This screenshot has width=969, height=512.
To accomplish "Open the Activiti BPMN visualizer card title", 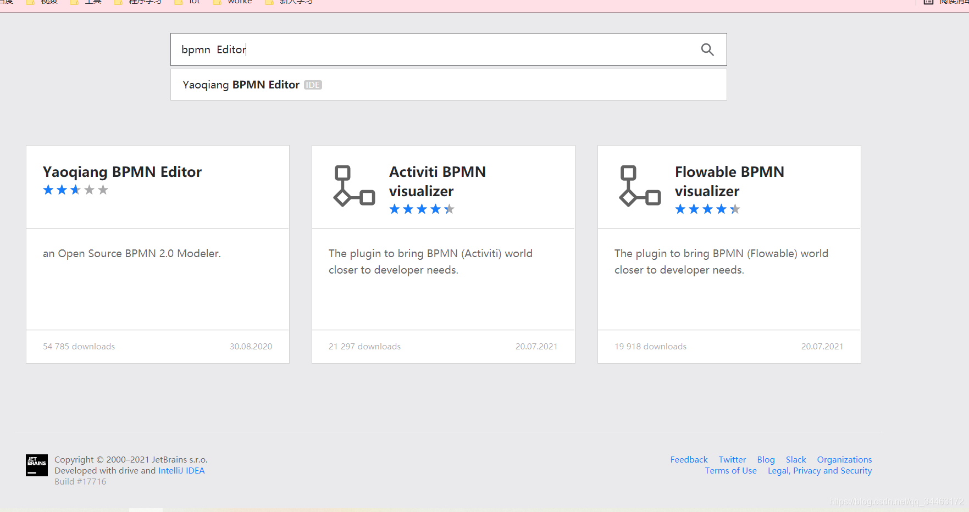I will coord(438,181).
